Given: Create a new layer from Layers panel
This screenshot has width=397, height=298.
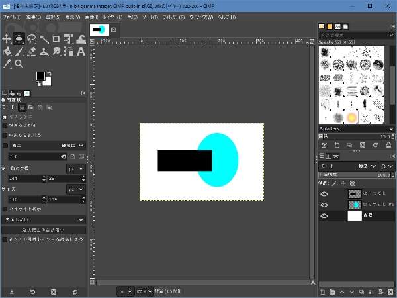Looking at the screenshot, I should click(323, 291).
